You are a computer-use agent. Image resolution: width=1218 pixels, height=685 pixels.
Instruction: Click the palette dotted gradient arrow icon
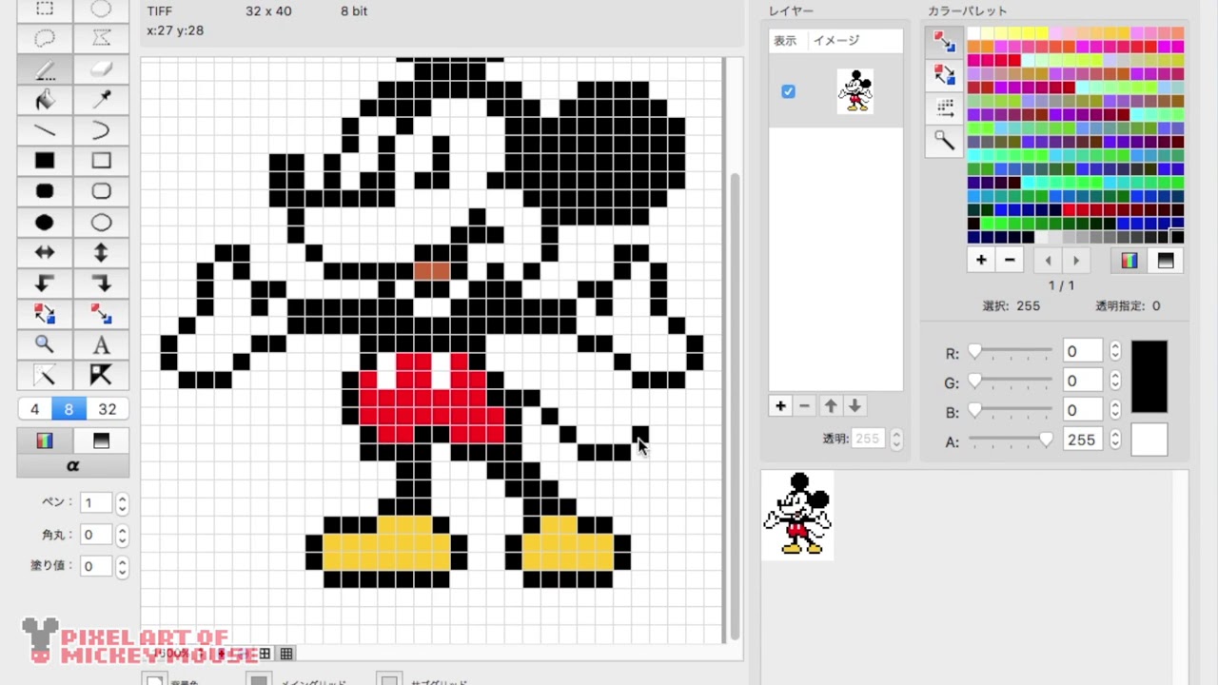click(x=944, y=108)
